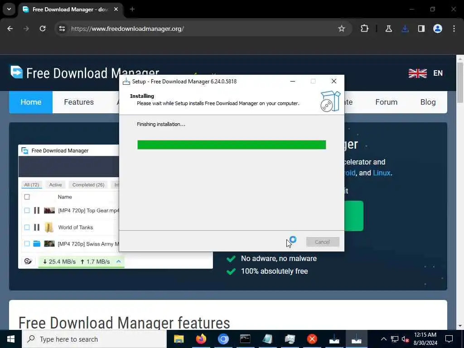This screenshot has height=348, width=464.
Task: Tick the checkbox for Top Gear.mp4
Action: (x=27, y=210)
